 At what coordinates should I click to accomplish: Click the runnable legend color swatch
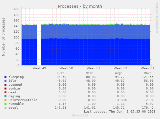click(5, 104)
